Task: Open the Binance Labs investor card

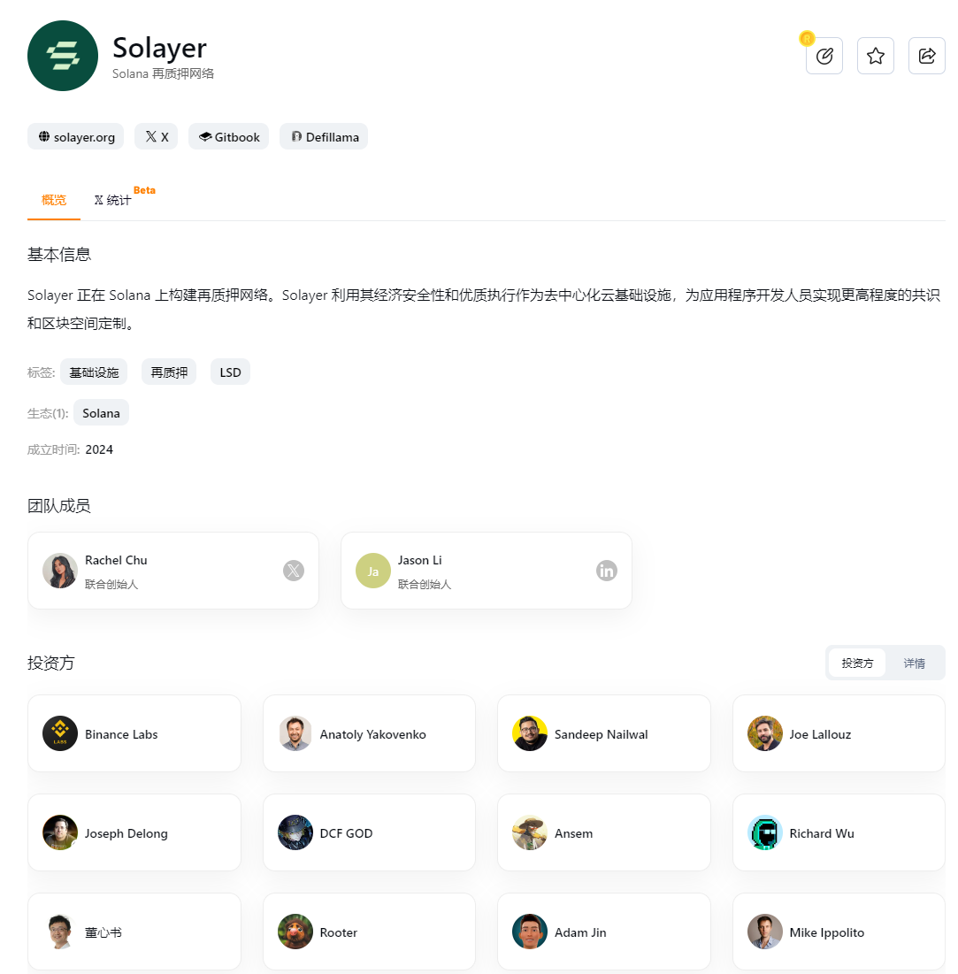Action: click(134, 733)
